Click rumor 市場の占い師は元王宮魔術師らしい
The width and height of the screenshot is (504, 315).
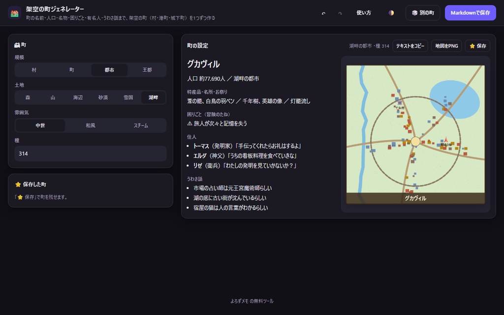232,188
